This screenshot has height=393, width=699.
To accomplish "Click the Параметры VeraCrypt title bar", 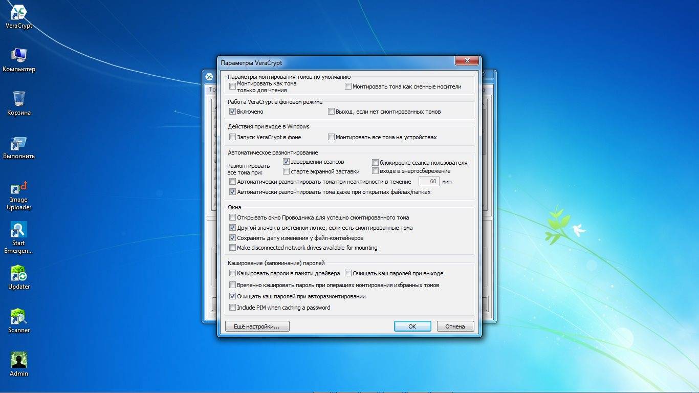I will pyautogui.click(x=336, y=62).
